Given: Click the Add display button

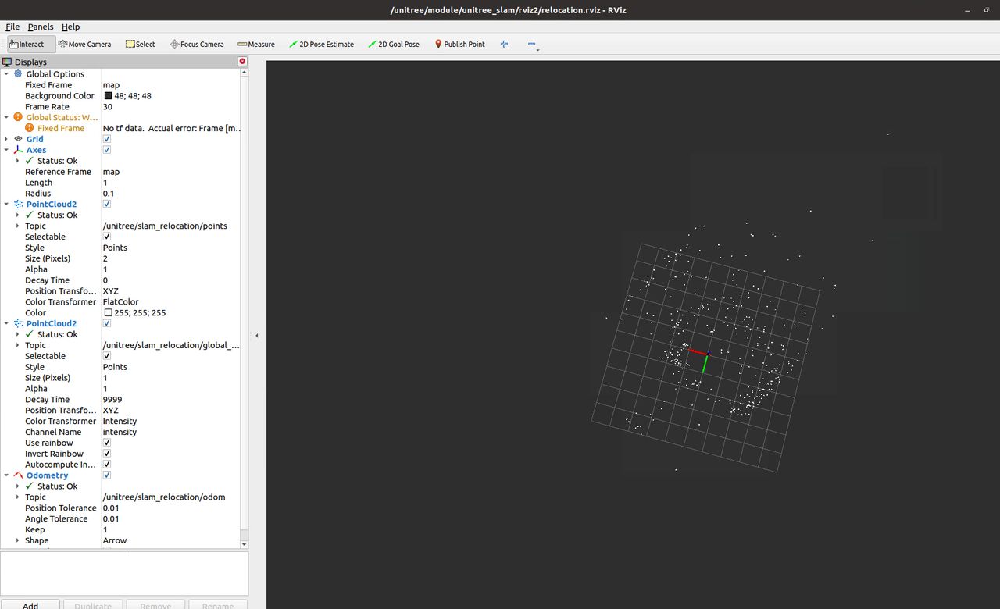Looking at the screenshot, I should coord(30,605).
